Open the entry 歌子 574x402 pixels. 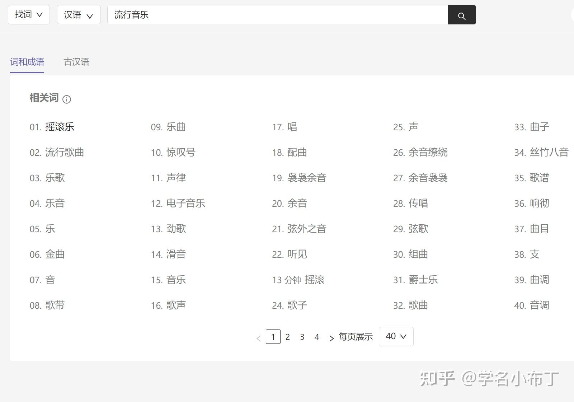297,305
